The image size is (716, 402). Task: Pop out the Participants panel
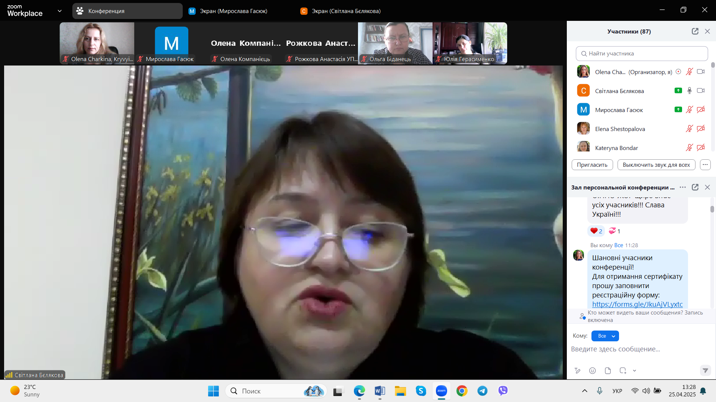pyautogui.click(x=695, y=31)
